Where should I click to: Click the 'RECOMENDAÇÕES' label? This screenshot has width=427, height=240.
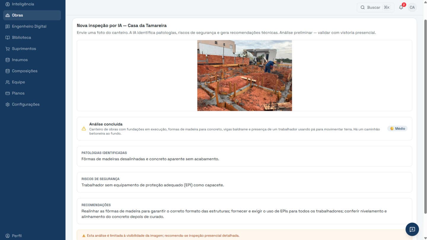coord(96,205)
